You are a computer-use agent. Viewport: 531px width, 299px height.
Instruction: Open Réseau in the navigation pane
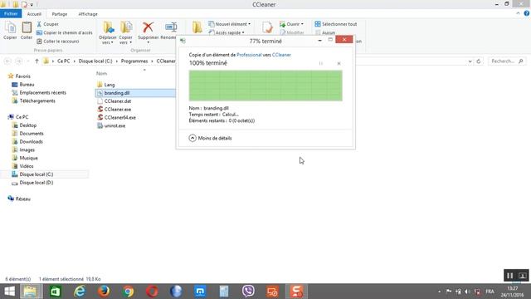click(22, 199)
